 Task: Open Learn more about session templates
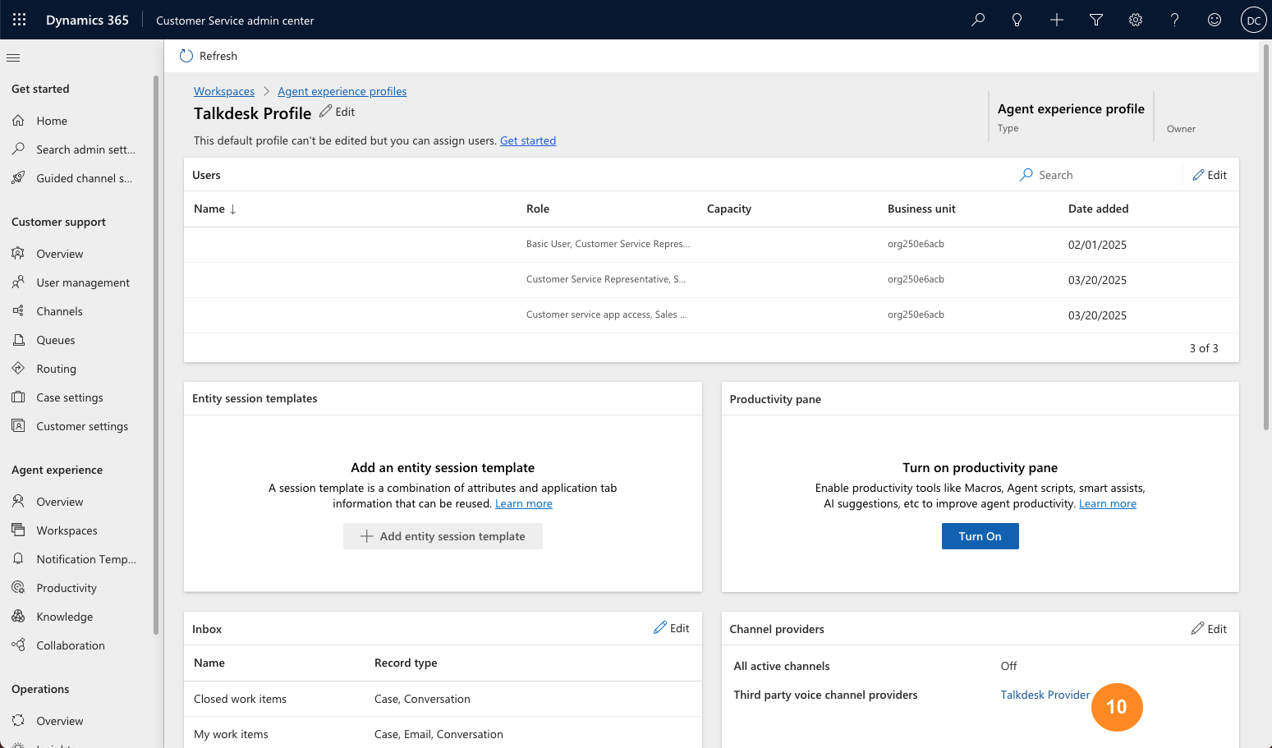tap(524, 503)
